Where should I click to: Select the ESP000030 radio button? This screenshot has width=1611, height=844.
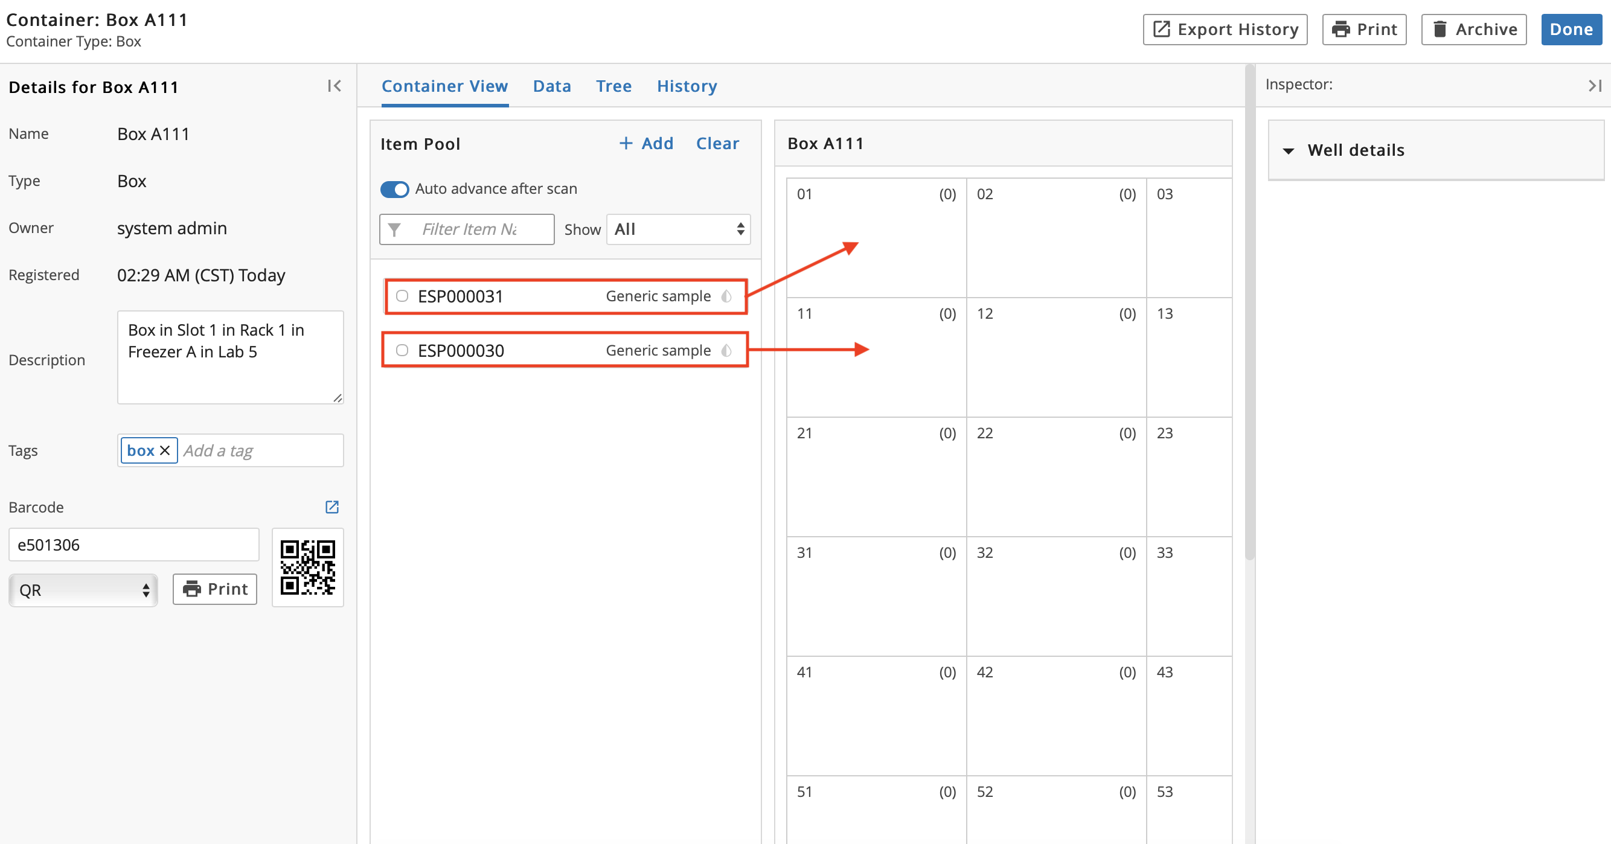pos(402,350)
